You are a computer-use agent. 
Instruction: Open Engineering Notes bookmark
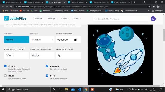point(61,11)
